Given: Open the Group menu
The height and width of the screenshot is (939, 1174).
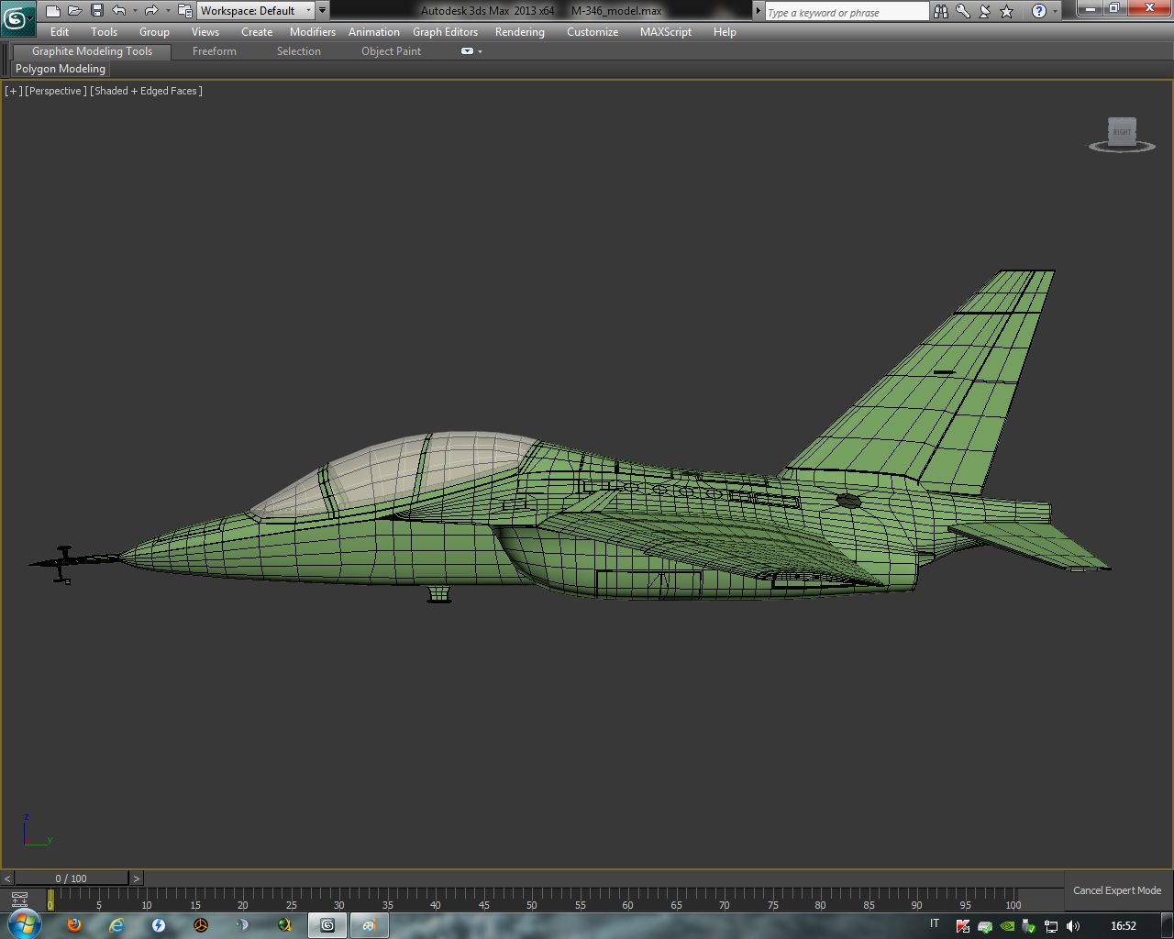Looking at the screenshot, I should [x=154, y=32].
